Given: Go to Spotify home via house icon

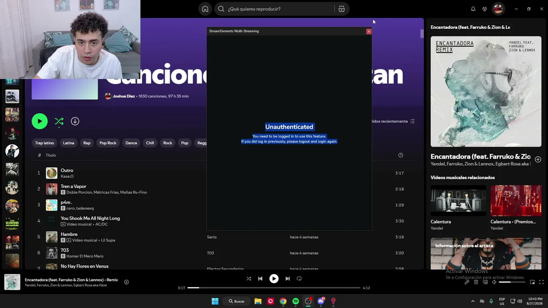Looking at the screenshot, I should coord(205,9).
